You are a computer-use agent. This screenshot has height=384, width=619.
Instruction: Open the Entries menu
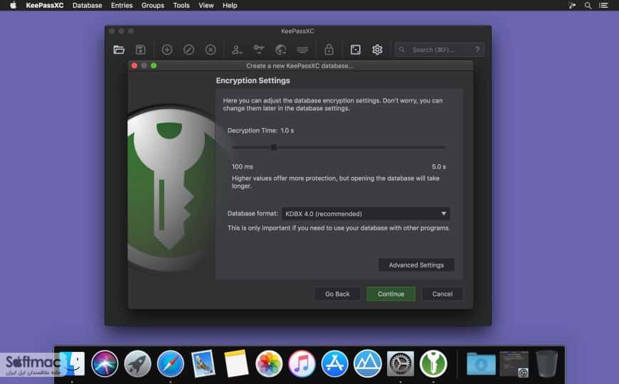pos(122,6)
